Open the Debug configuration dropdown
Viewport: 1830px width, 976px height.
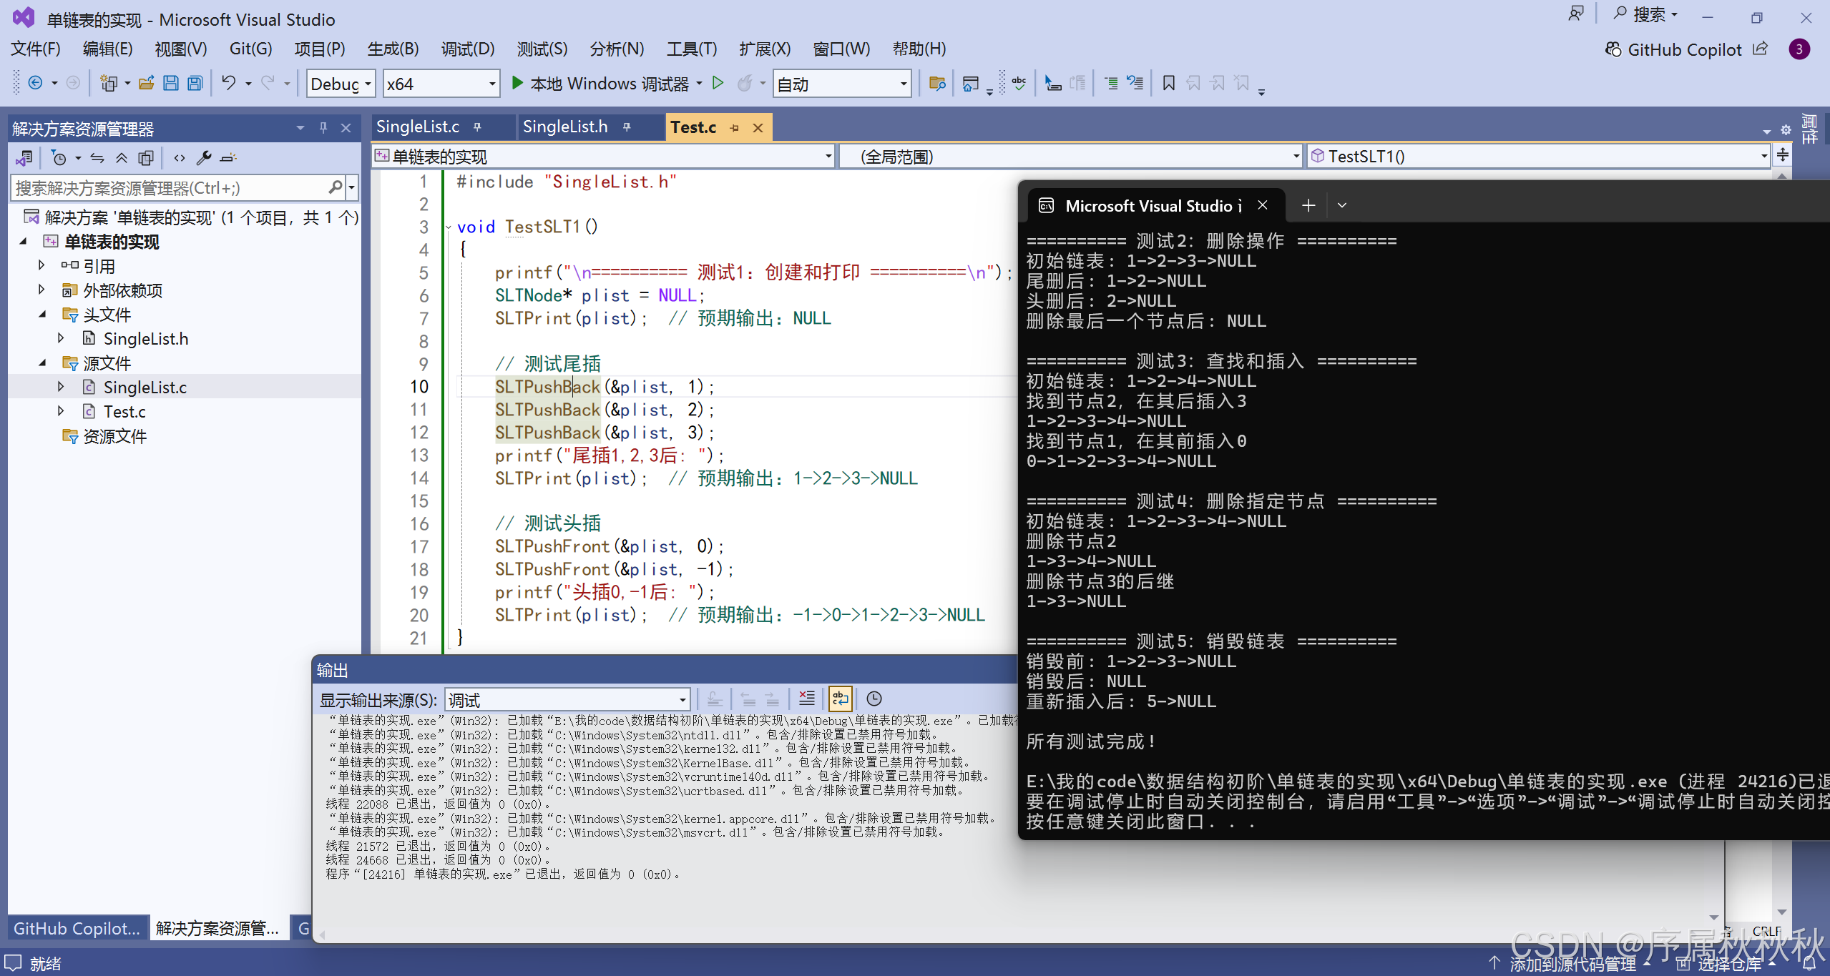(x=368, y=84)
